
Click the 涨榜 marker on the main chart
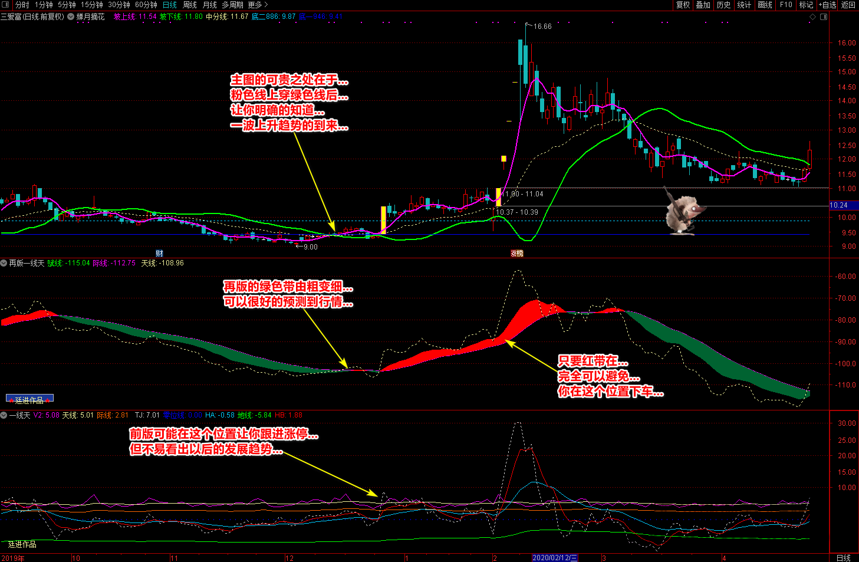tap(517, 253)
